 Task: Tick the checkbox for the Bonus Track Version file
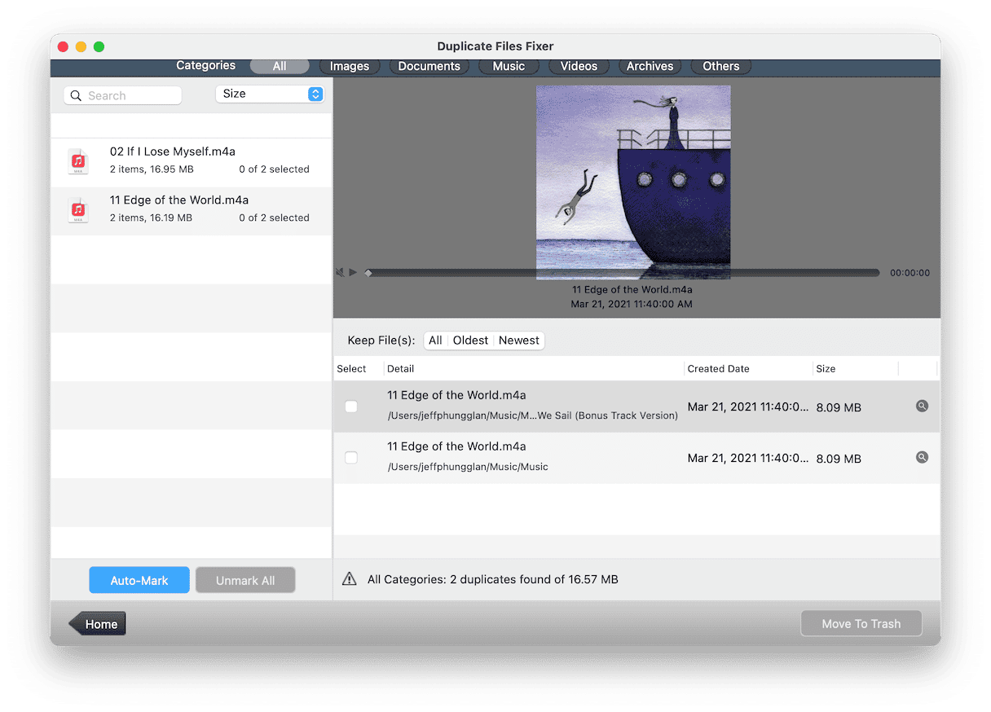point(351,407)
